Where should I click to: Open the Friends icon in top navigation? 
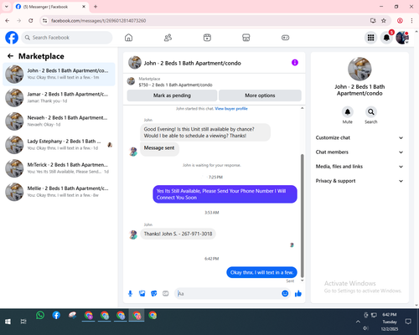pos(168,38)
